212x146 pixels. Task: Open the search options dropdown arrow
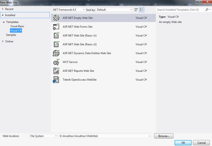click(210, 10)
